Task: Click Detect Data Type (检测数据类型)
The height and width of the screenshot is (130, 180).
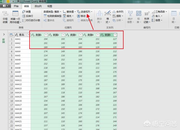Action: click(x=53, y=16)
